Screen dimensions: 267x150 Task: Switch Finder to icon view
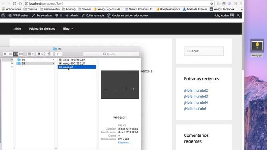click(5, 54)
